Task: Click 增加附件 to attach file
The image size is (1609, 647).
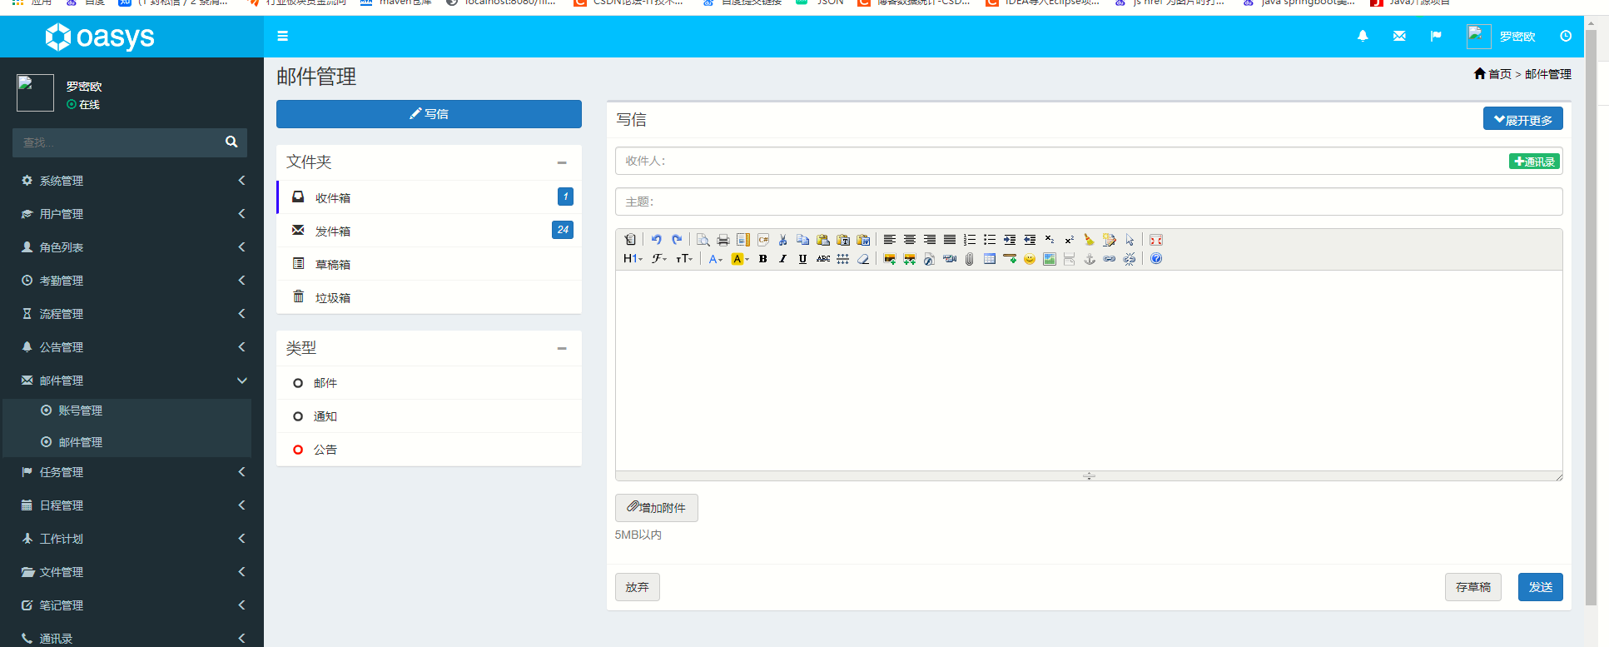Action: pos(656,507)
